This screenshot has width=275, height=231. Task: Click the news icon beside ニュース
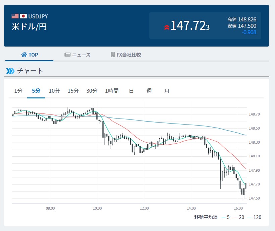tap(67, 55)
